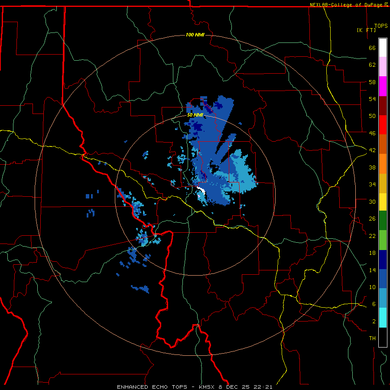
Task: Select the light pink legend swatch
Action: coord(383,66)
